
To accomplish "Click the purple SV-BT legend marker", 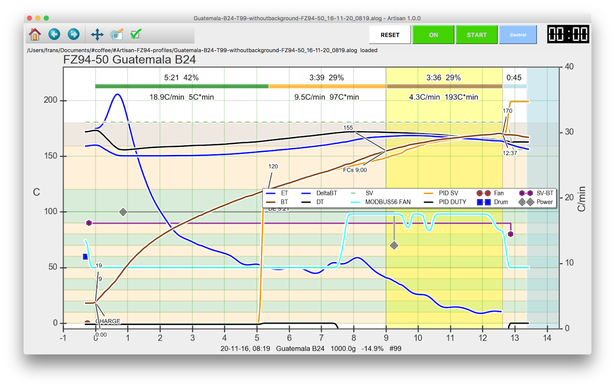I will (x=526, y=193).
